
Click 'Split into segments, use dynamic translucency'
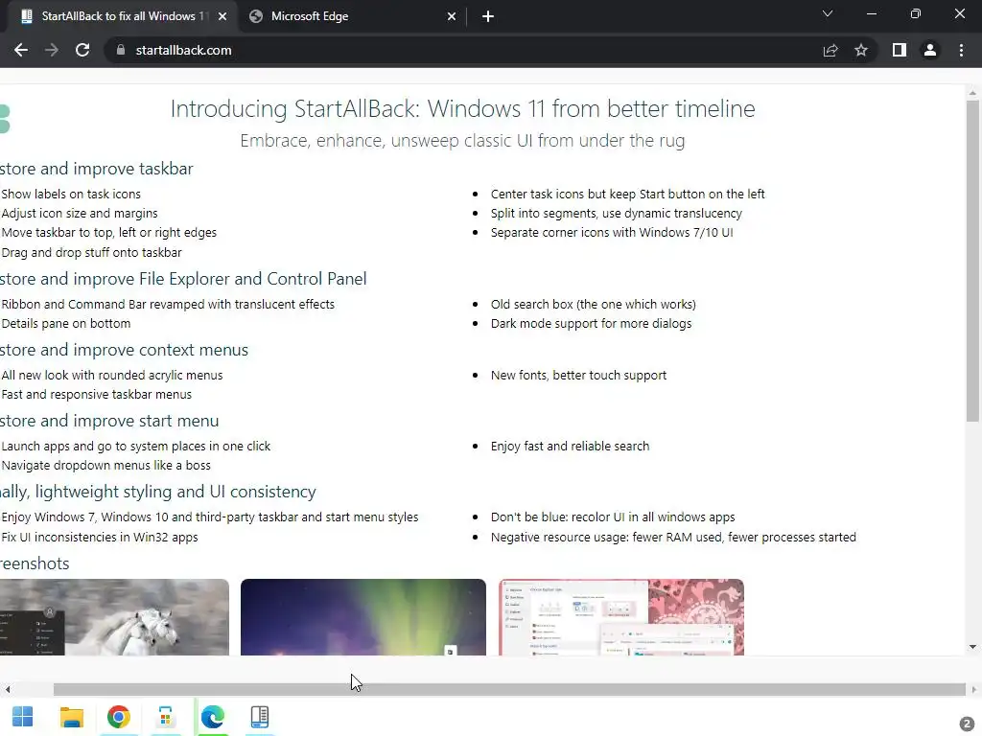click(617, 214)
